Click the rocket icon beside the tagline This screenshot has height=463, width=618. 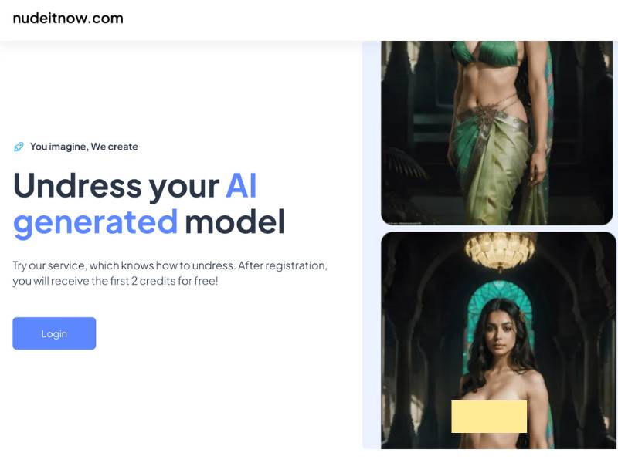19,147
